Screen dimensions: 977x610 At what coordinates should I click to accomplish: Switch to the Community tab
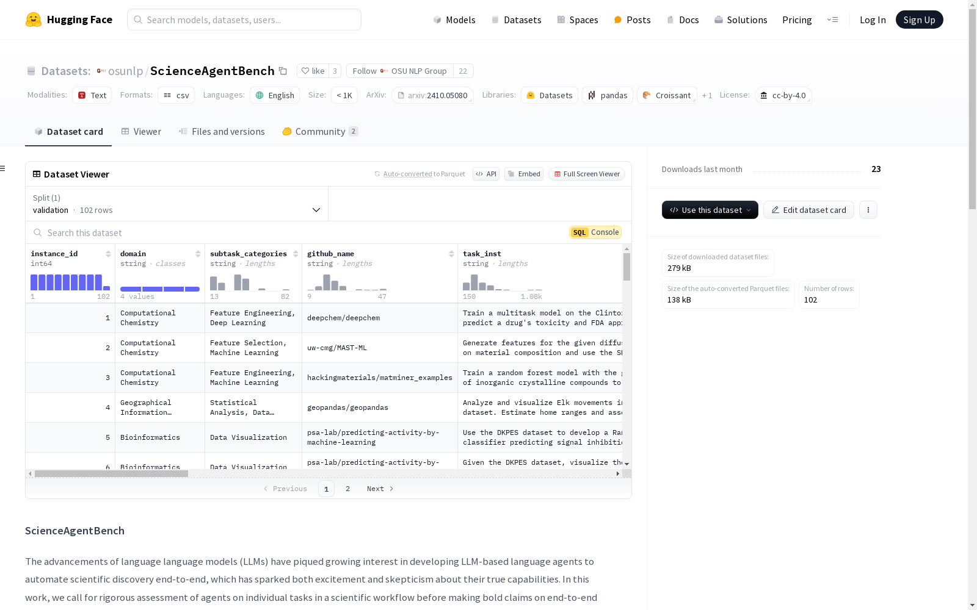tap(320, 132)
